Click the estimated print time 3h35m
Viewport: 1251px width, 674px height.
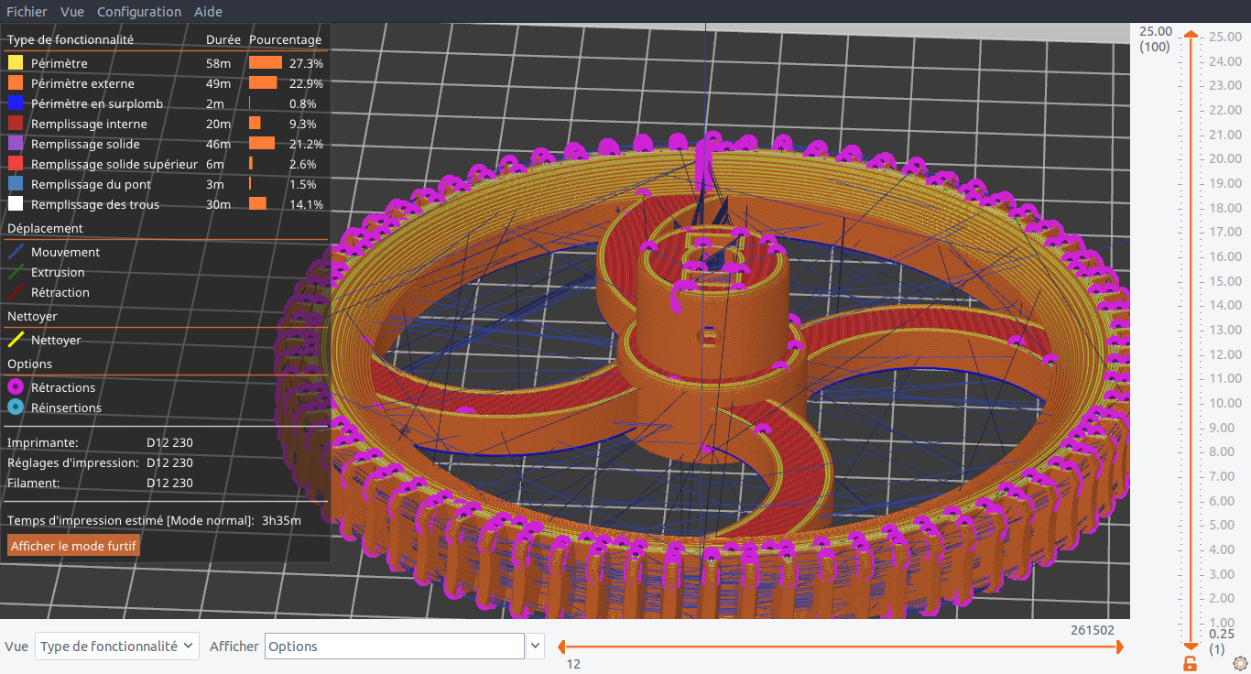pos(281,520)
